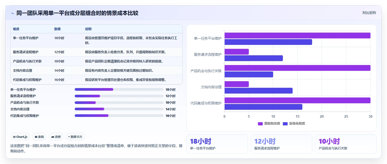Select the 产品机会与执行关联 table row cell

(x=27, y=61)
